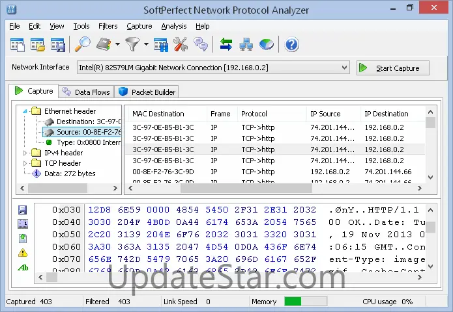
Task: Click the blue question mark help icon
Action: (291, 45)
